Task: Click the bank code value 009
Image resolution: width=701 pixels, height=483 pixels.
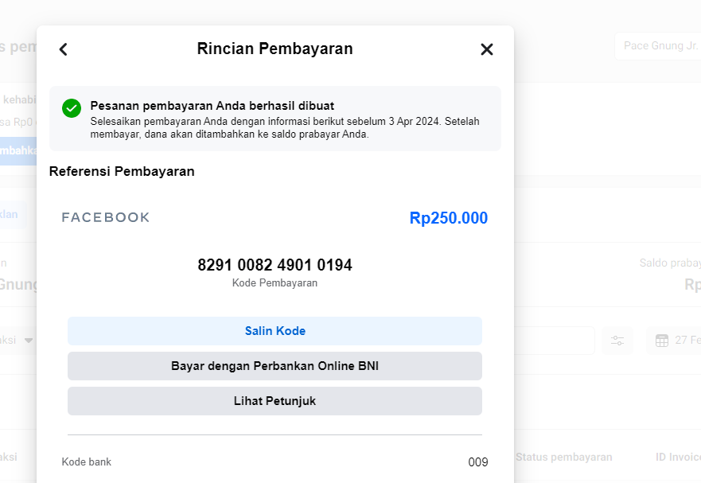Action: tap(477, 462)
